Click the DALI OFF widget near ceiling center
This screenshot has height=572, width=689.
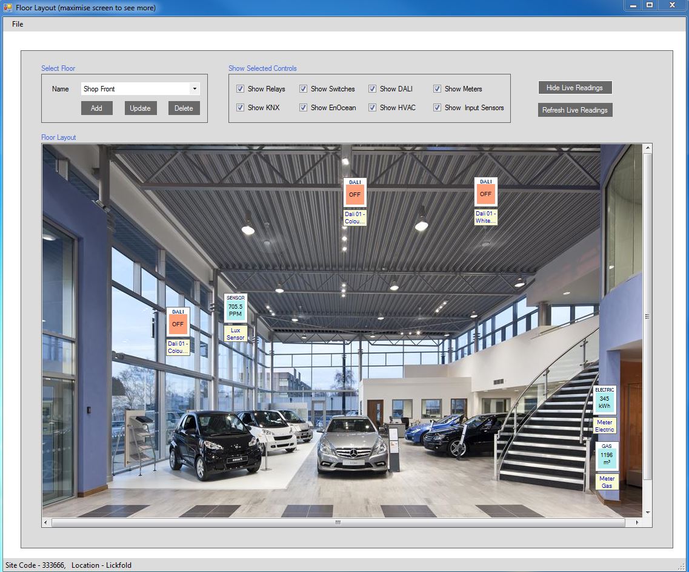pyautogui.click(x=354, y=193)
